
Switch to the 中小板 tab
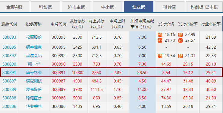[108, 7]
